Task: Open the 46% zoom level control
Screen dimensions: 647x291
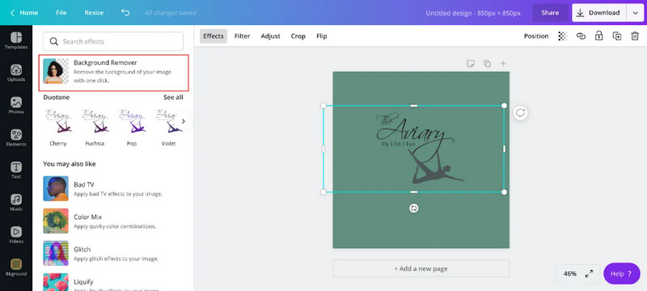Action: click(x=570, y=274)
